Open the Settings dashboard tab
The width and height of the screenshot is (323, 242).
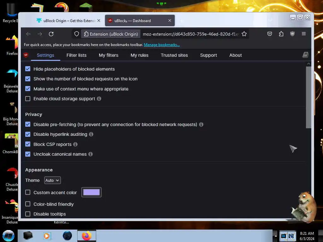pos(45,55)
